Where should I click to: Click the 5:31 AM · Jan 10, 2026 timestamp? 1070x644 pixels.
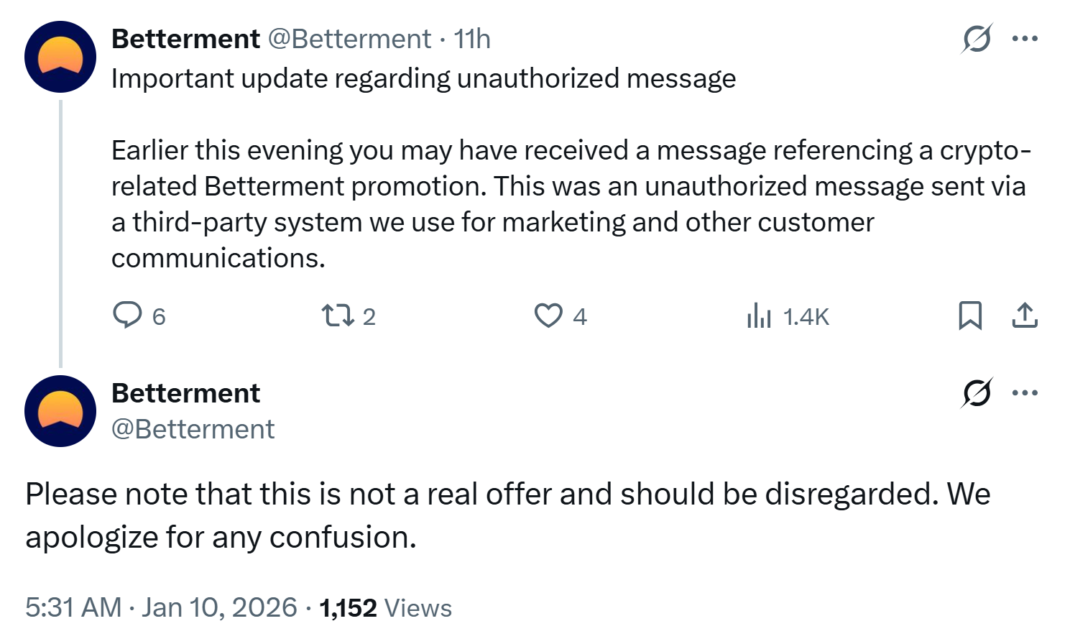coord(161,607)
